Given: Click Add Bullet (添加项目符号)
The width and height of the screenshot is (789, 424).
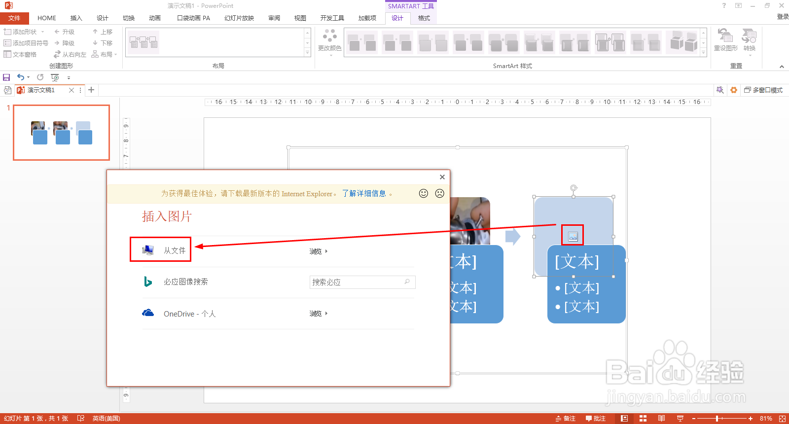Looking at the screenshot, I should coord(26,43).
